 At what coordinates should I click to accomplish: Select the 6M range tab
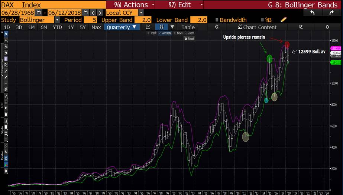44,27
